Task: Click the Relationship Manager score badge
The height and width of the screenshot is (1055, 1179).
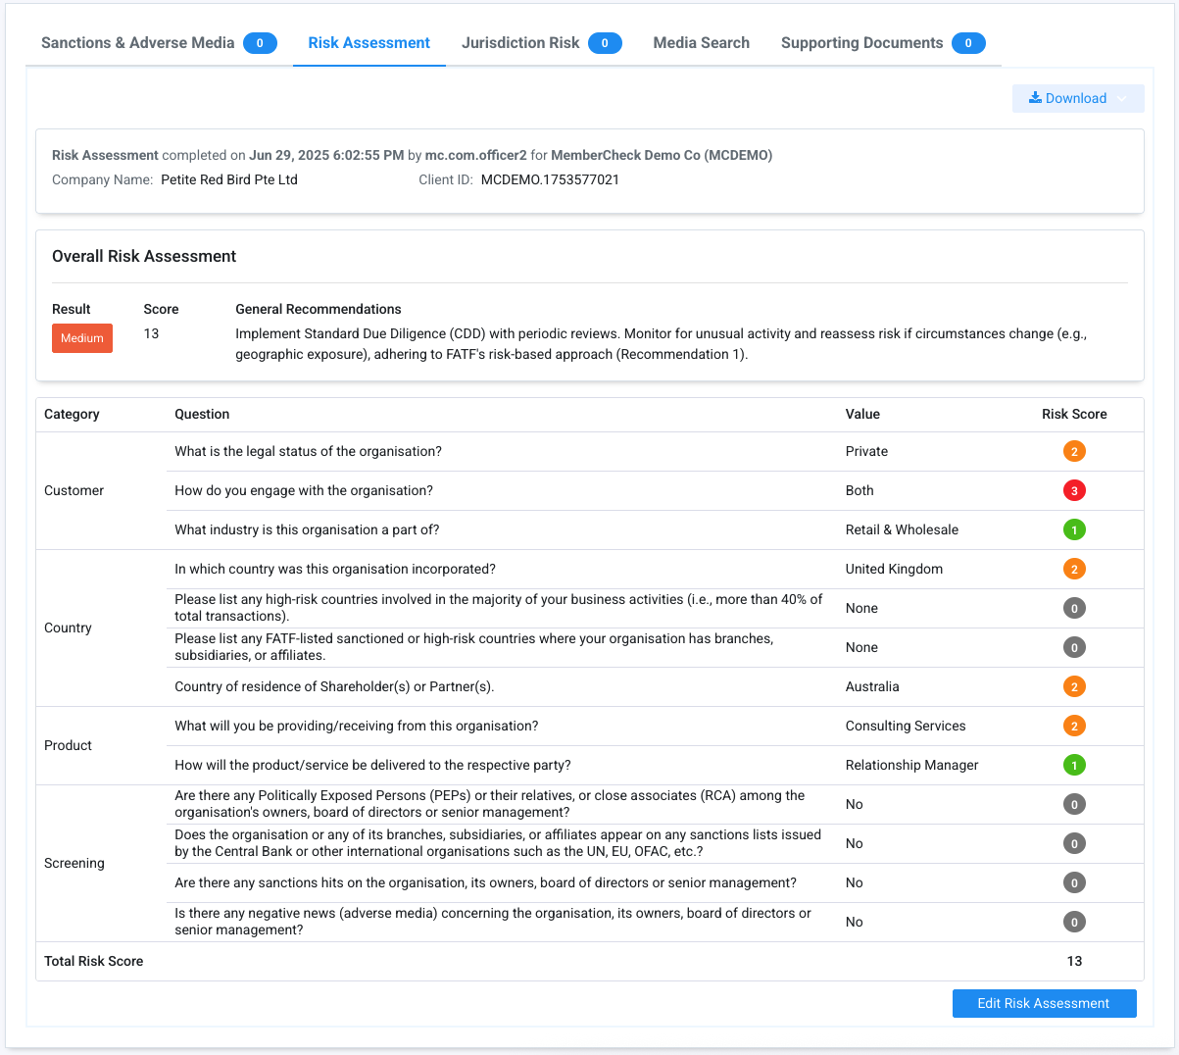Action: (1074, 766)
